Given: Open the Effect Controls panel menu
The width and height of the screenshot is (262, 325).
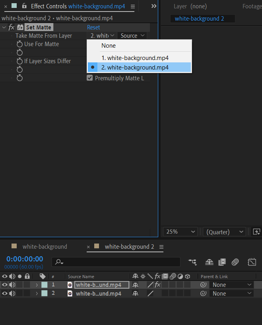Looking at the screenshot, I should (133, 7).
